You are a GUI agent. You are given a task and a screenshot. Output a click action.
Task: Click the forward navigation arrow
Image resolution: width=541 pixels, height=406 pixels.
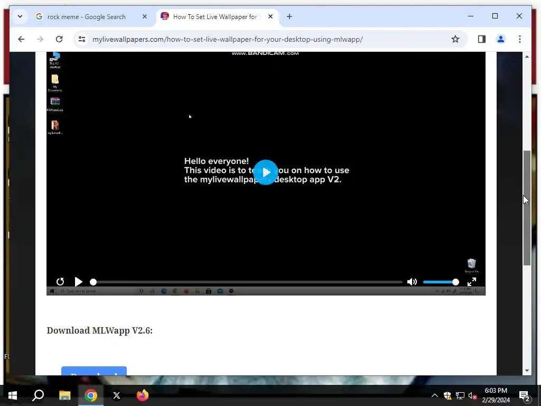(40, 39)
